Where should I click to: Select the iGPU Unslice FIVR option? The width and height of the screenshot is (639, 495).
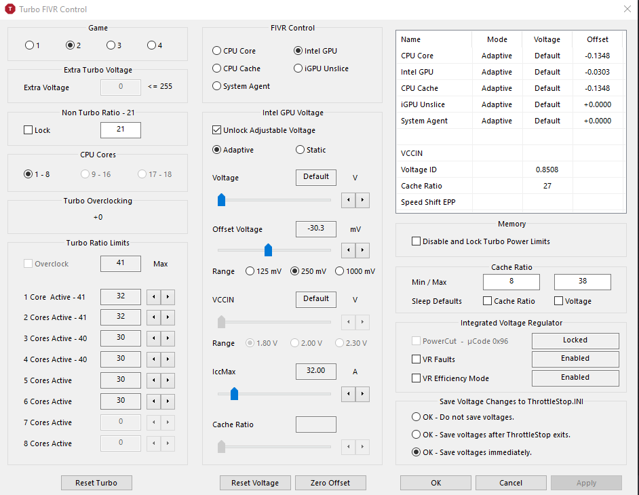[298, 68]
